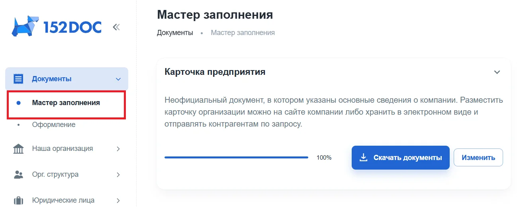Image resolution: width=517 pixels, height=207 pixels.
Task: Select Мастер заполнения in sidebar
Action: 66,103
